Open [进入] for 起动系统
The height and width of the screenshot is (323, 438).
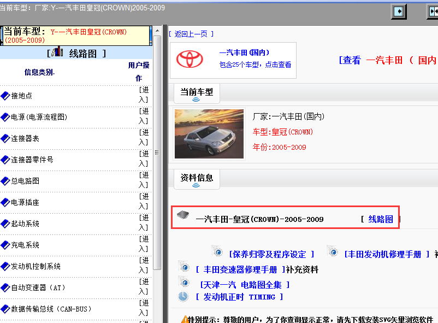coord(144,222)
